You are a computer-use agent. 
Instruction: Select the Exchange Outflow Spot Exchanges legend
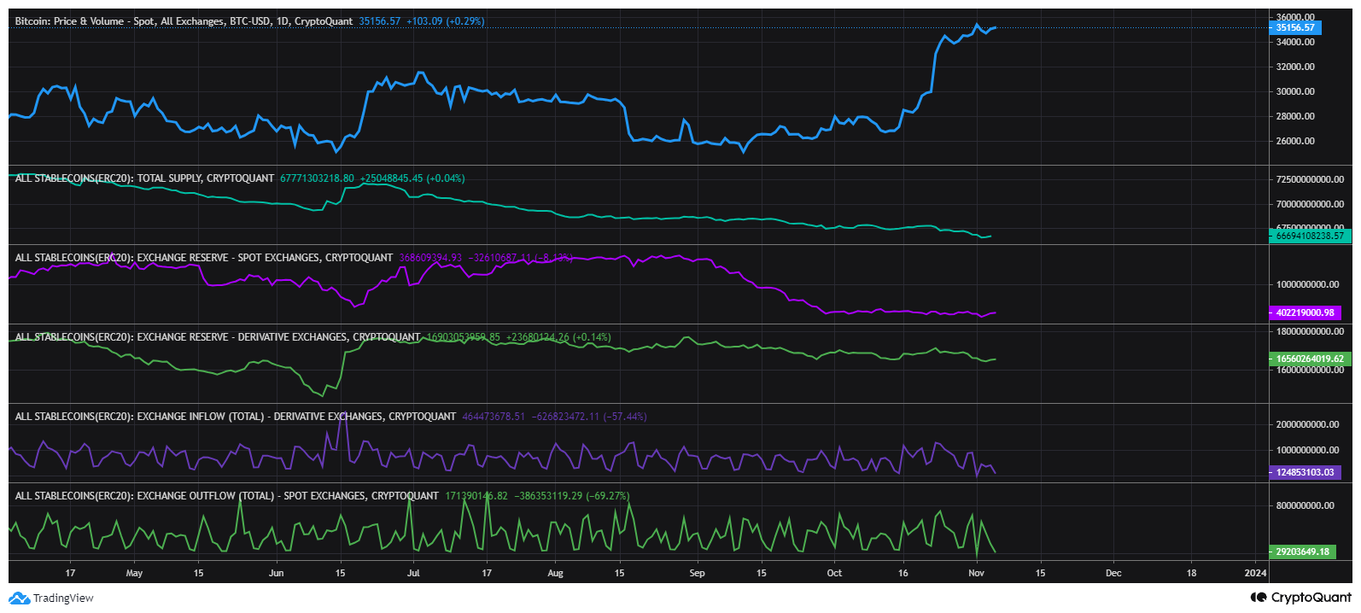click(x=226, y=496)
